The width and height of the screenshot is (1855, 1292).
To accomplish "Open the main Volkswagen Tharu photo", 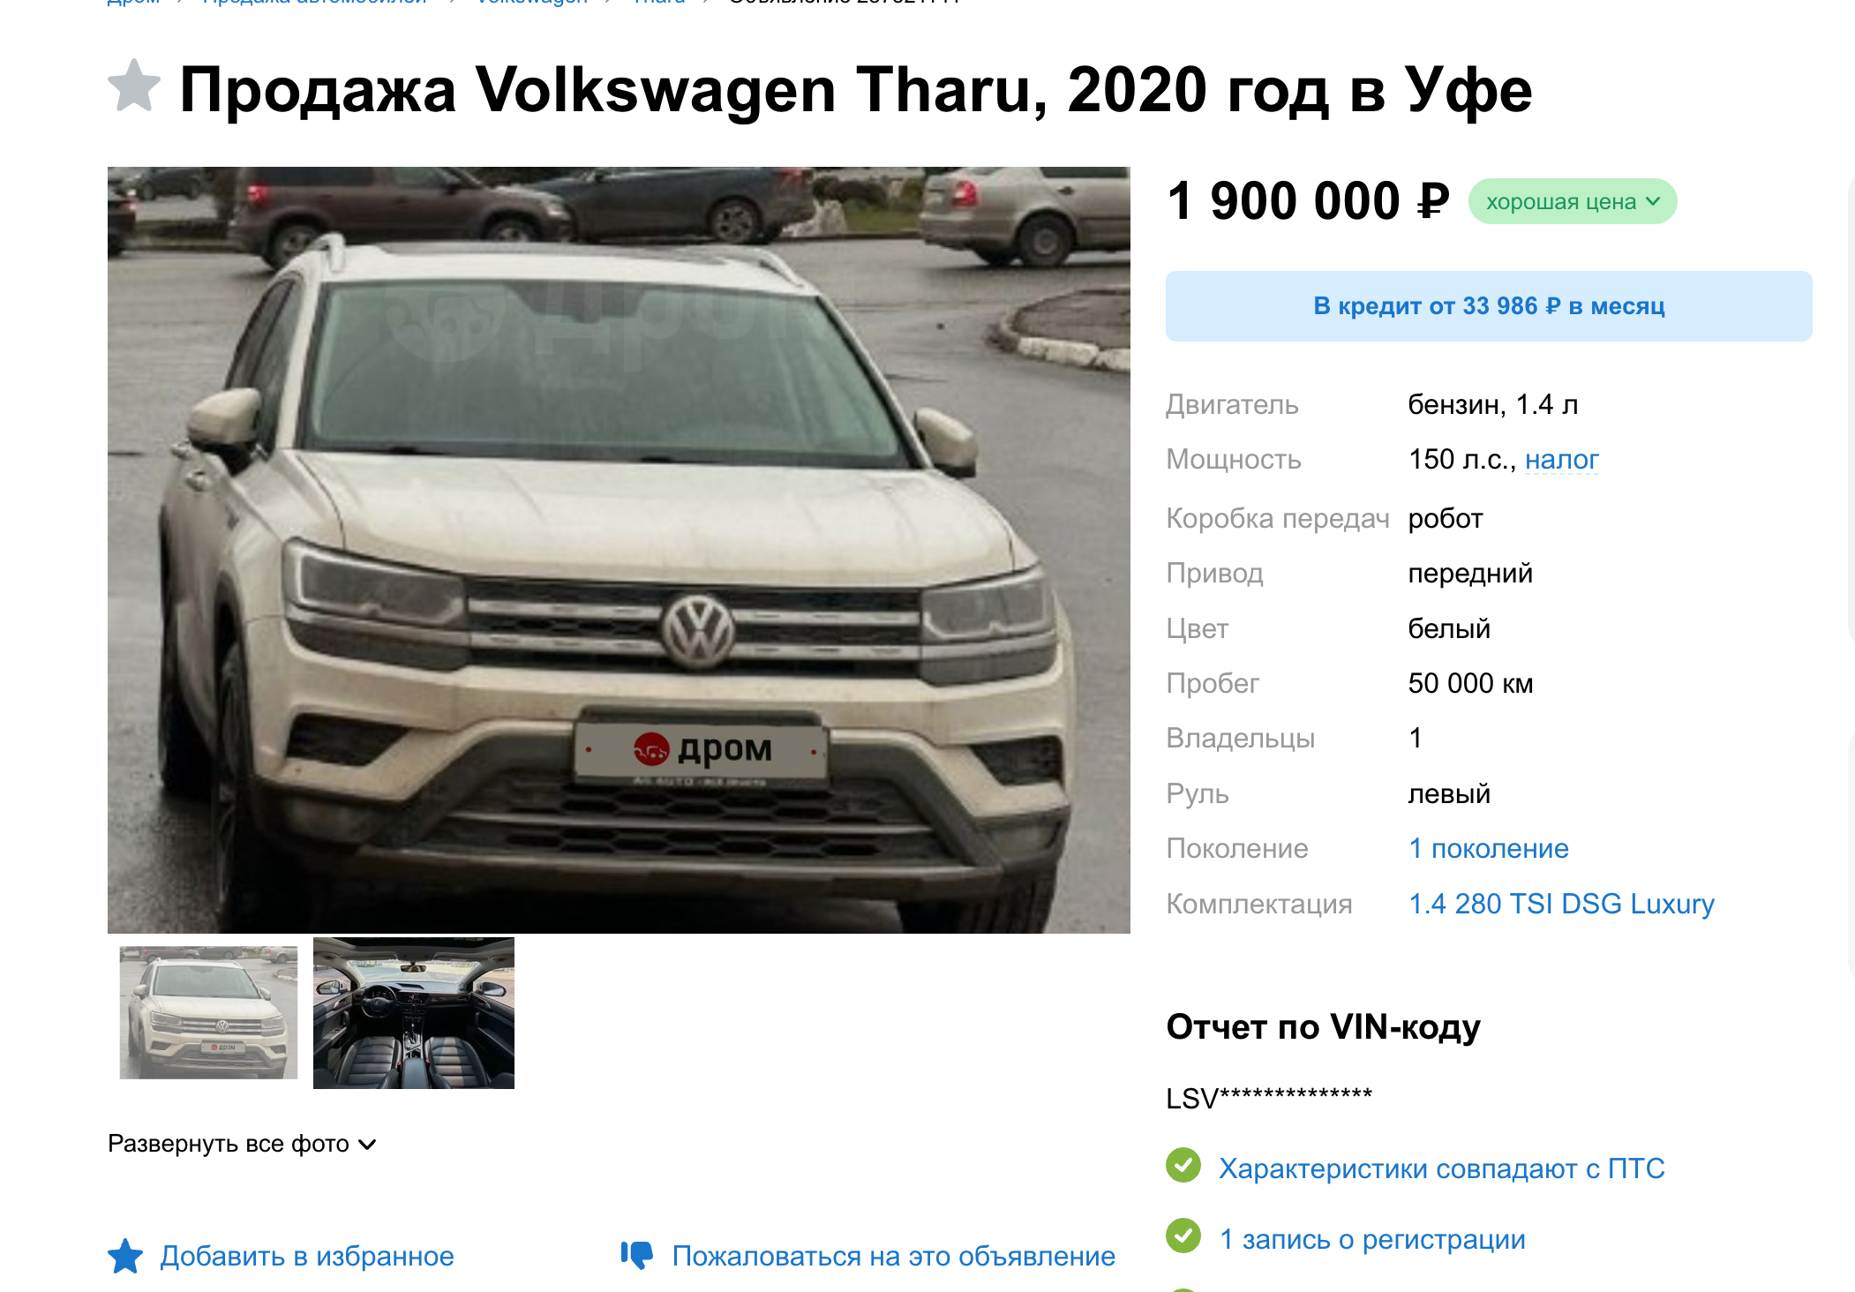I will pos(619,550).
